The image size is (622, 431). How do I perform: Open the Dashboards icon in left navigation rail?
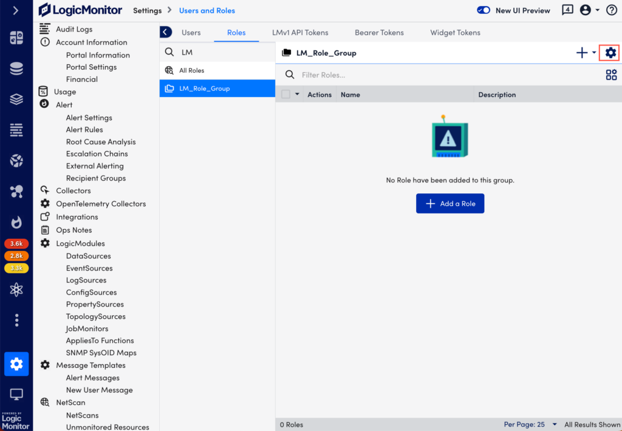coord(16,37)
